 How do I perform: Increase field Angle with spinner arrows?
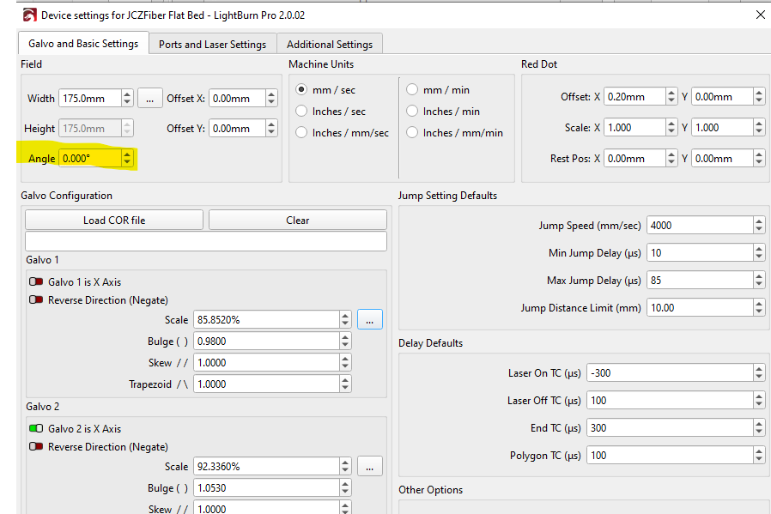[128, 154]
